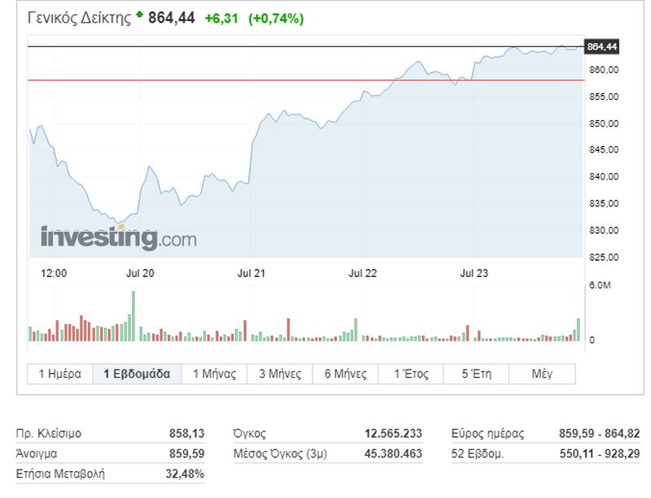Click the Jul 21 date label on time axis
651x498 pixels.
click(x=251, y=273)
